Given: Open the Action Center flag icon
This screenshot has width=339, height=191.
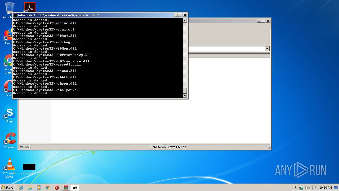Looking at the screenshot, I should click(314, 188).
